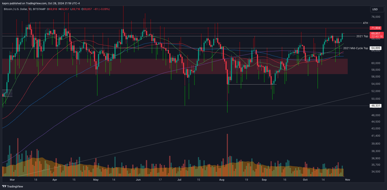387x190 pixels.
Task: Click the 39,800 price axis label
Action: [375, 144]
